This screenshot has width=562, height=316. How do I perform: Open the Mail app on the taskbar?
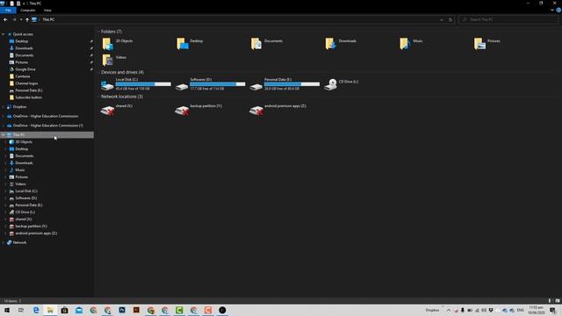(x=79, y=310)
